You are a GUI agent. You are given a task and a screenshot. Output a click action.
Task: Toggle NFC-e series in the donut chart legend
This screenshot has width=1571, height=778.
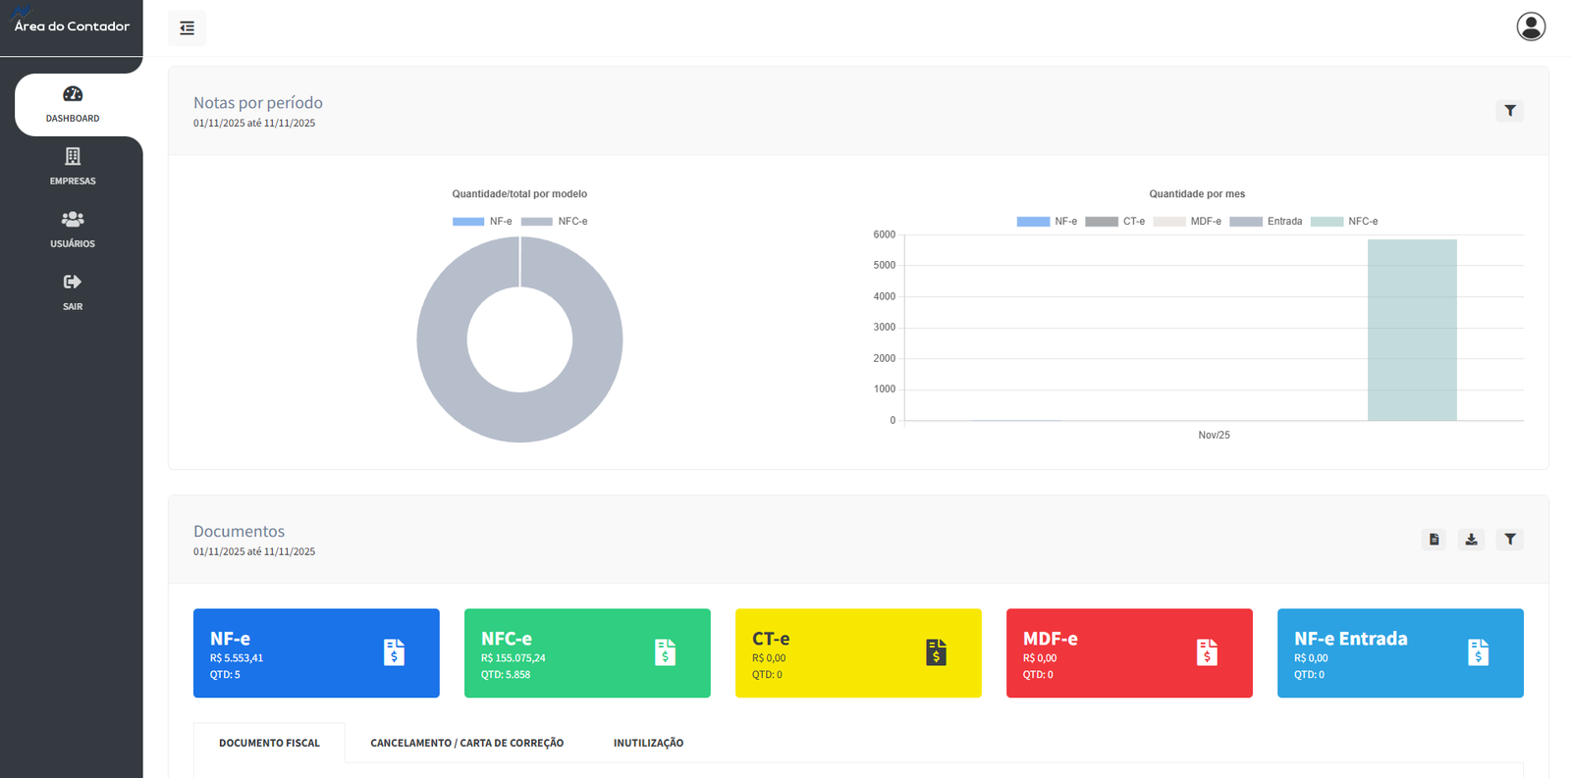click(x=554, y=222)
